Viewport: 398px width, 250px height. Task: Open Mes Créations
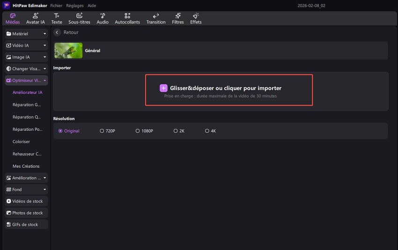point(26,166)
